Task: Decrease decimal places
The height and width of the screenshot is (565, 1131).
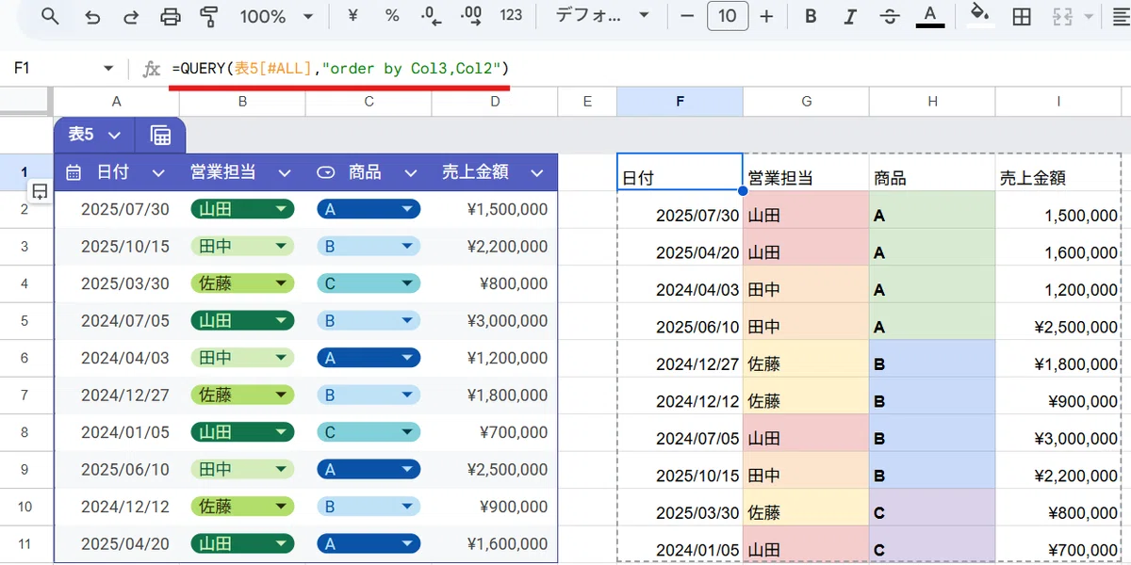Action: pyautogui.click(x=432, y=16)
